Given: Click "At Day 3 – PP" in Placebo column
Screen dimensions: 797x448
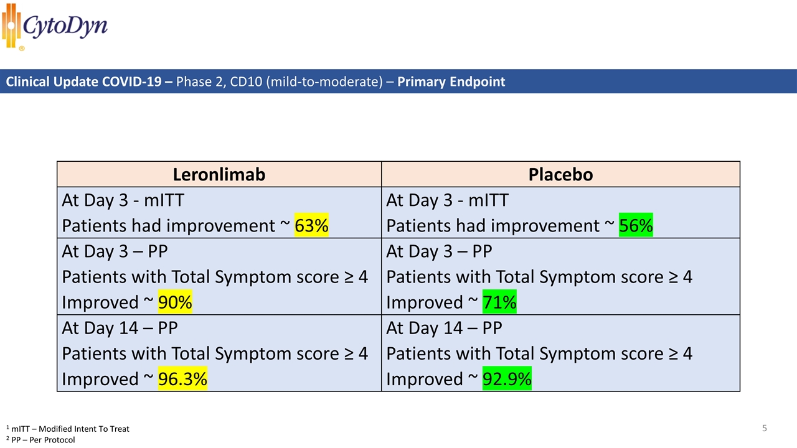Looking at the screenshot, I should coord(439,251).
